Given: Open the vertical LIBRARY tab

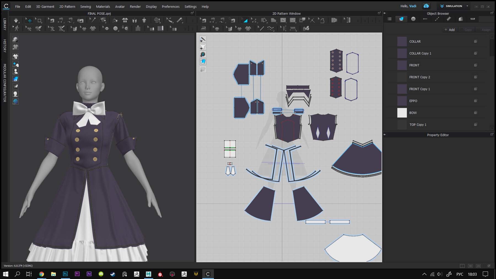Looking at the screenshot, I should 5,24.
